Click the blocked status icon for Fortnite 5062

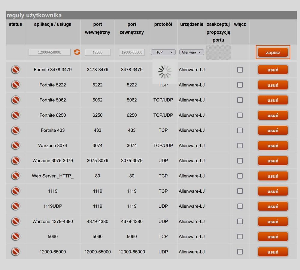pos(16,100)
